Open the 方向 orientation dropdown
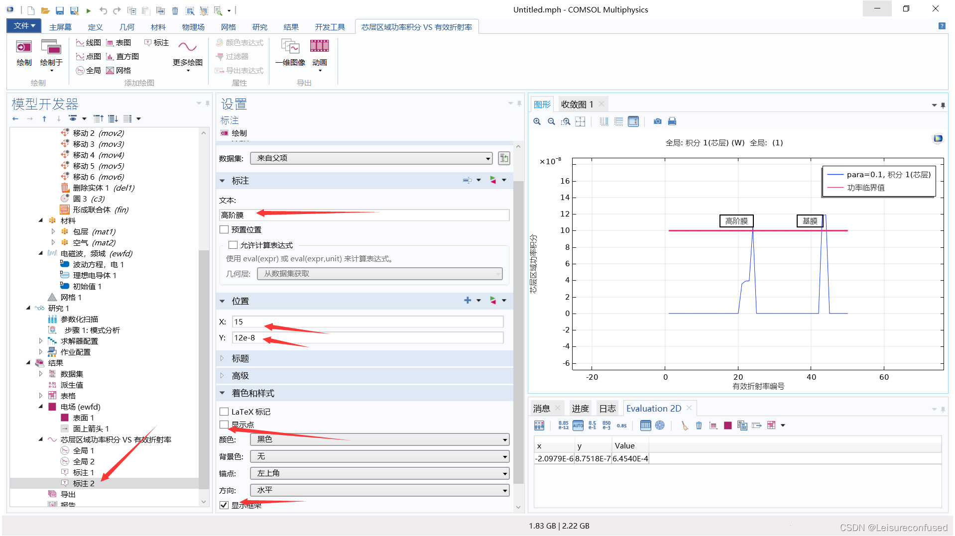Screen dimensions: 955x536 click(379, 490)
